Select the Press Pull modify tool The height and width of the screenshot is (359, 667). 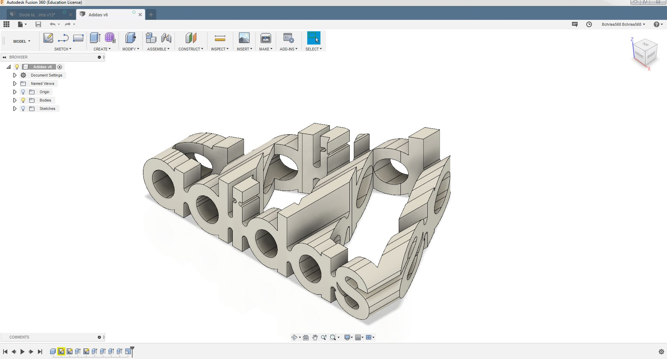point(130,38)
